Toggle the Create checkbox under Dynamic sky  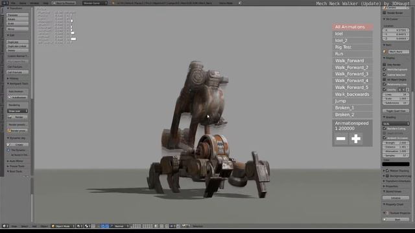[8, 144]
